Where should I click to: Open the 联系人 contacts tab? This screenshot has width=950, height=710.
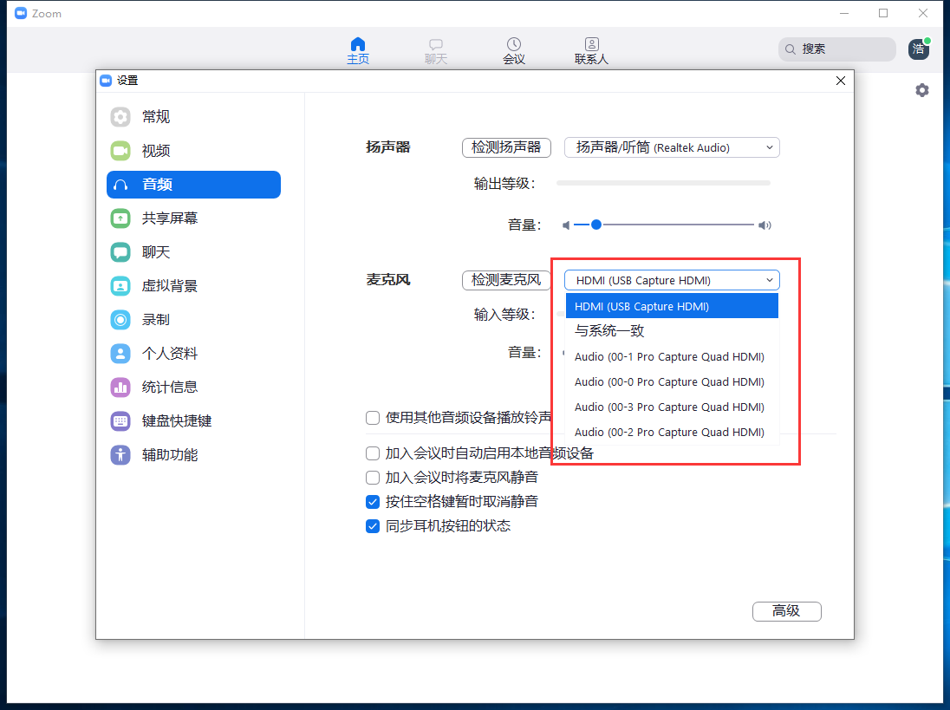pyautogui.click(x=591, y=51)
